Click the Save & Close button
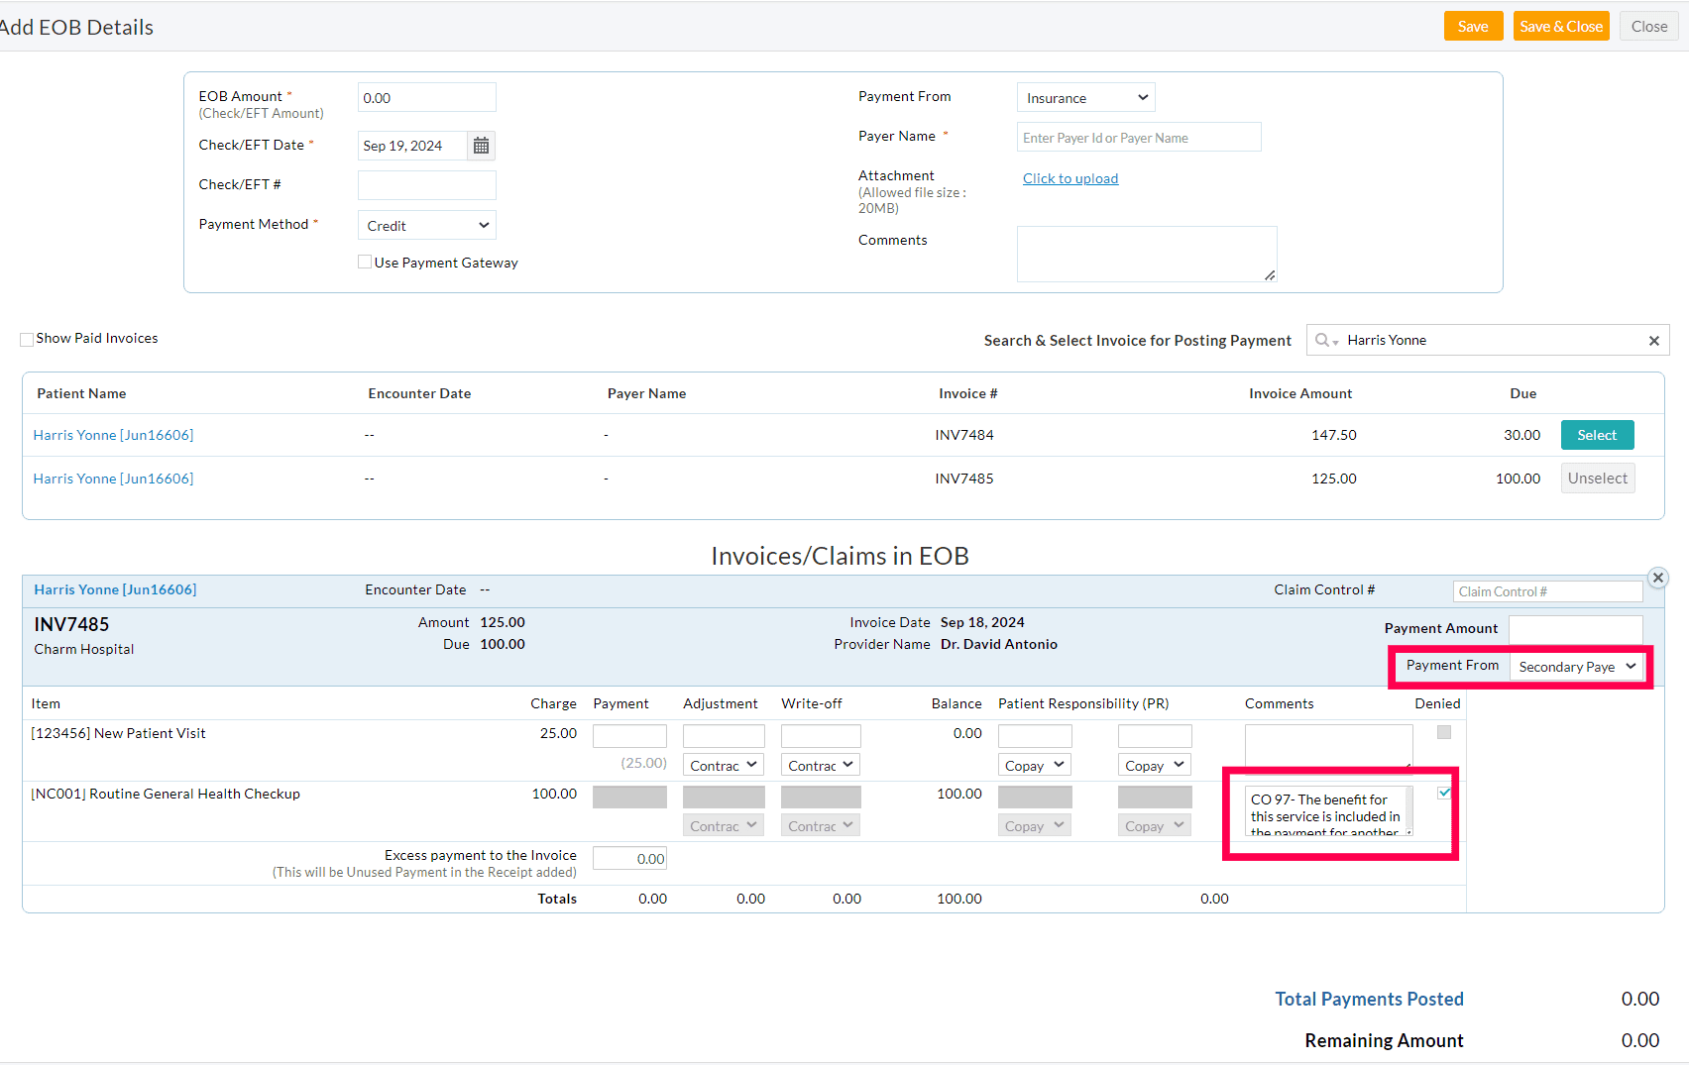 1561,26
